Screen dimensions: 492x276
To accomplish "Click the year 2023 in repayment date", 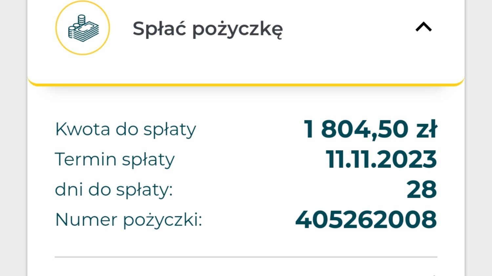I will coord(408,159).
